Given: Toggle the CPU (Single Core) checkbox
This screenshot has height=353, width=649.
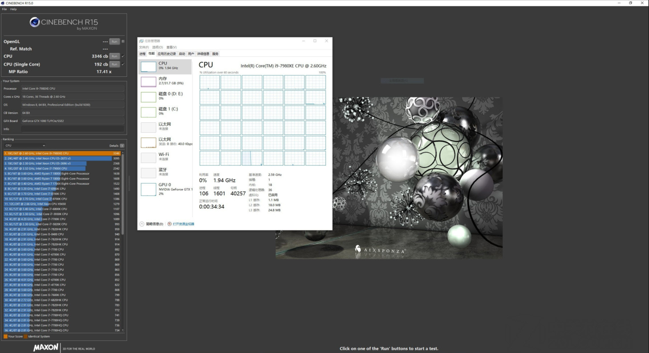Looking at the screenshot, I should (x=123, y=64).
